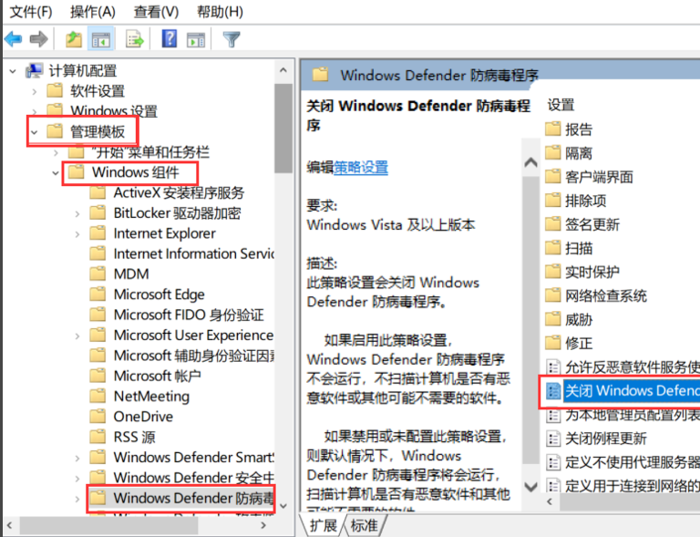Select 关闭例程更新 policy setting

point(606,439)
